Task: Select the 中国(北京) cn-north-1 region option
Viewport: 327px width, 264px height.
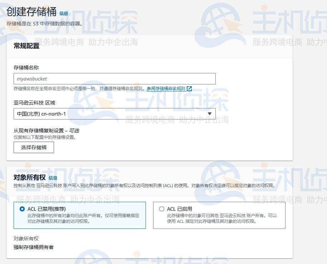Action: coord(114,113)
